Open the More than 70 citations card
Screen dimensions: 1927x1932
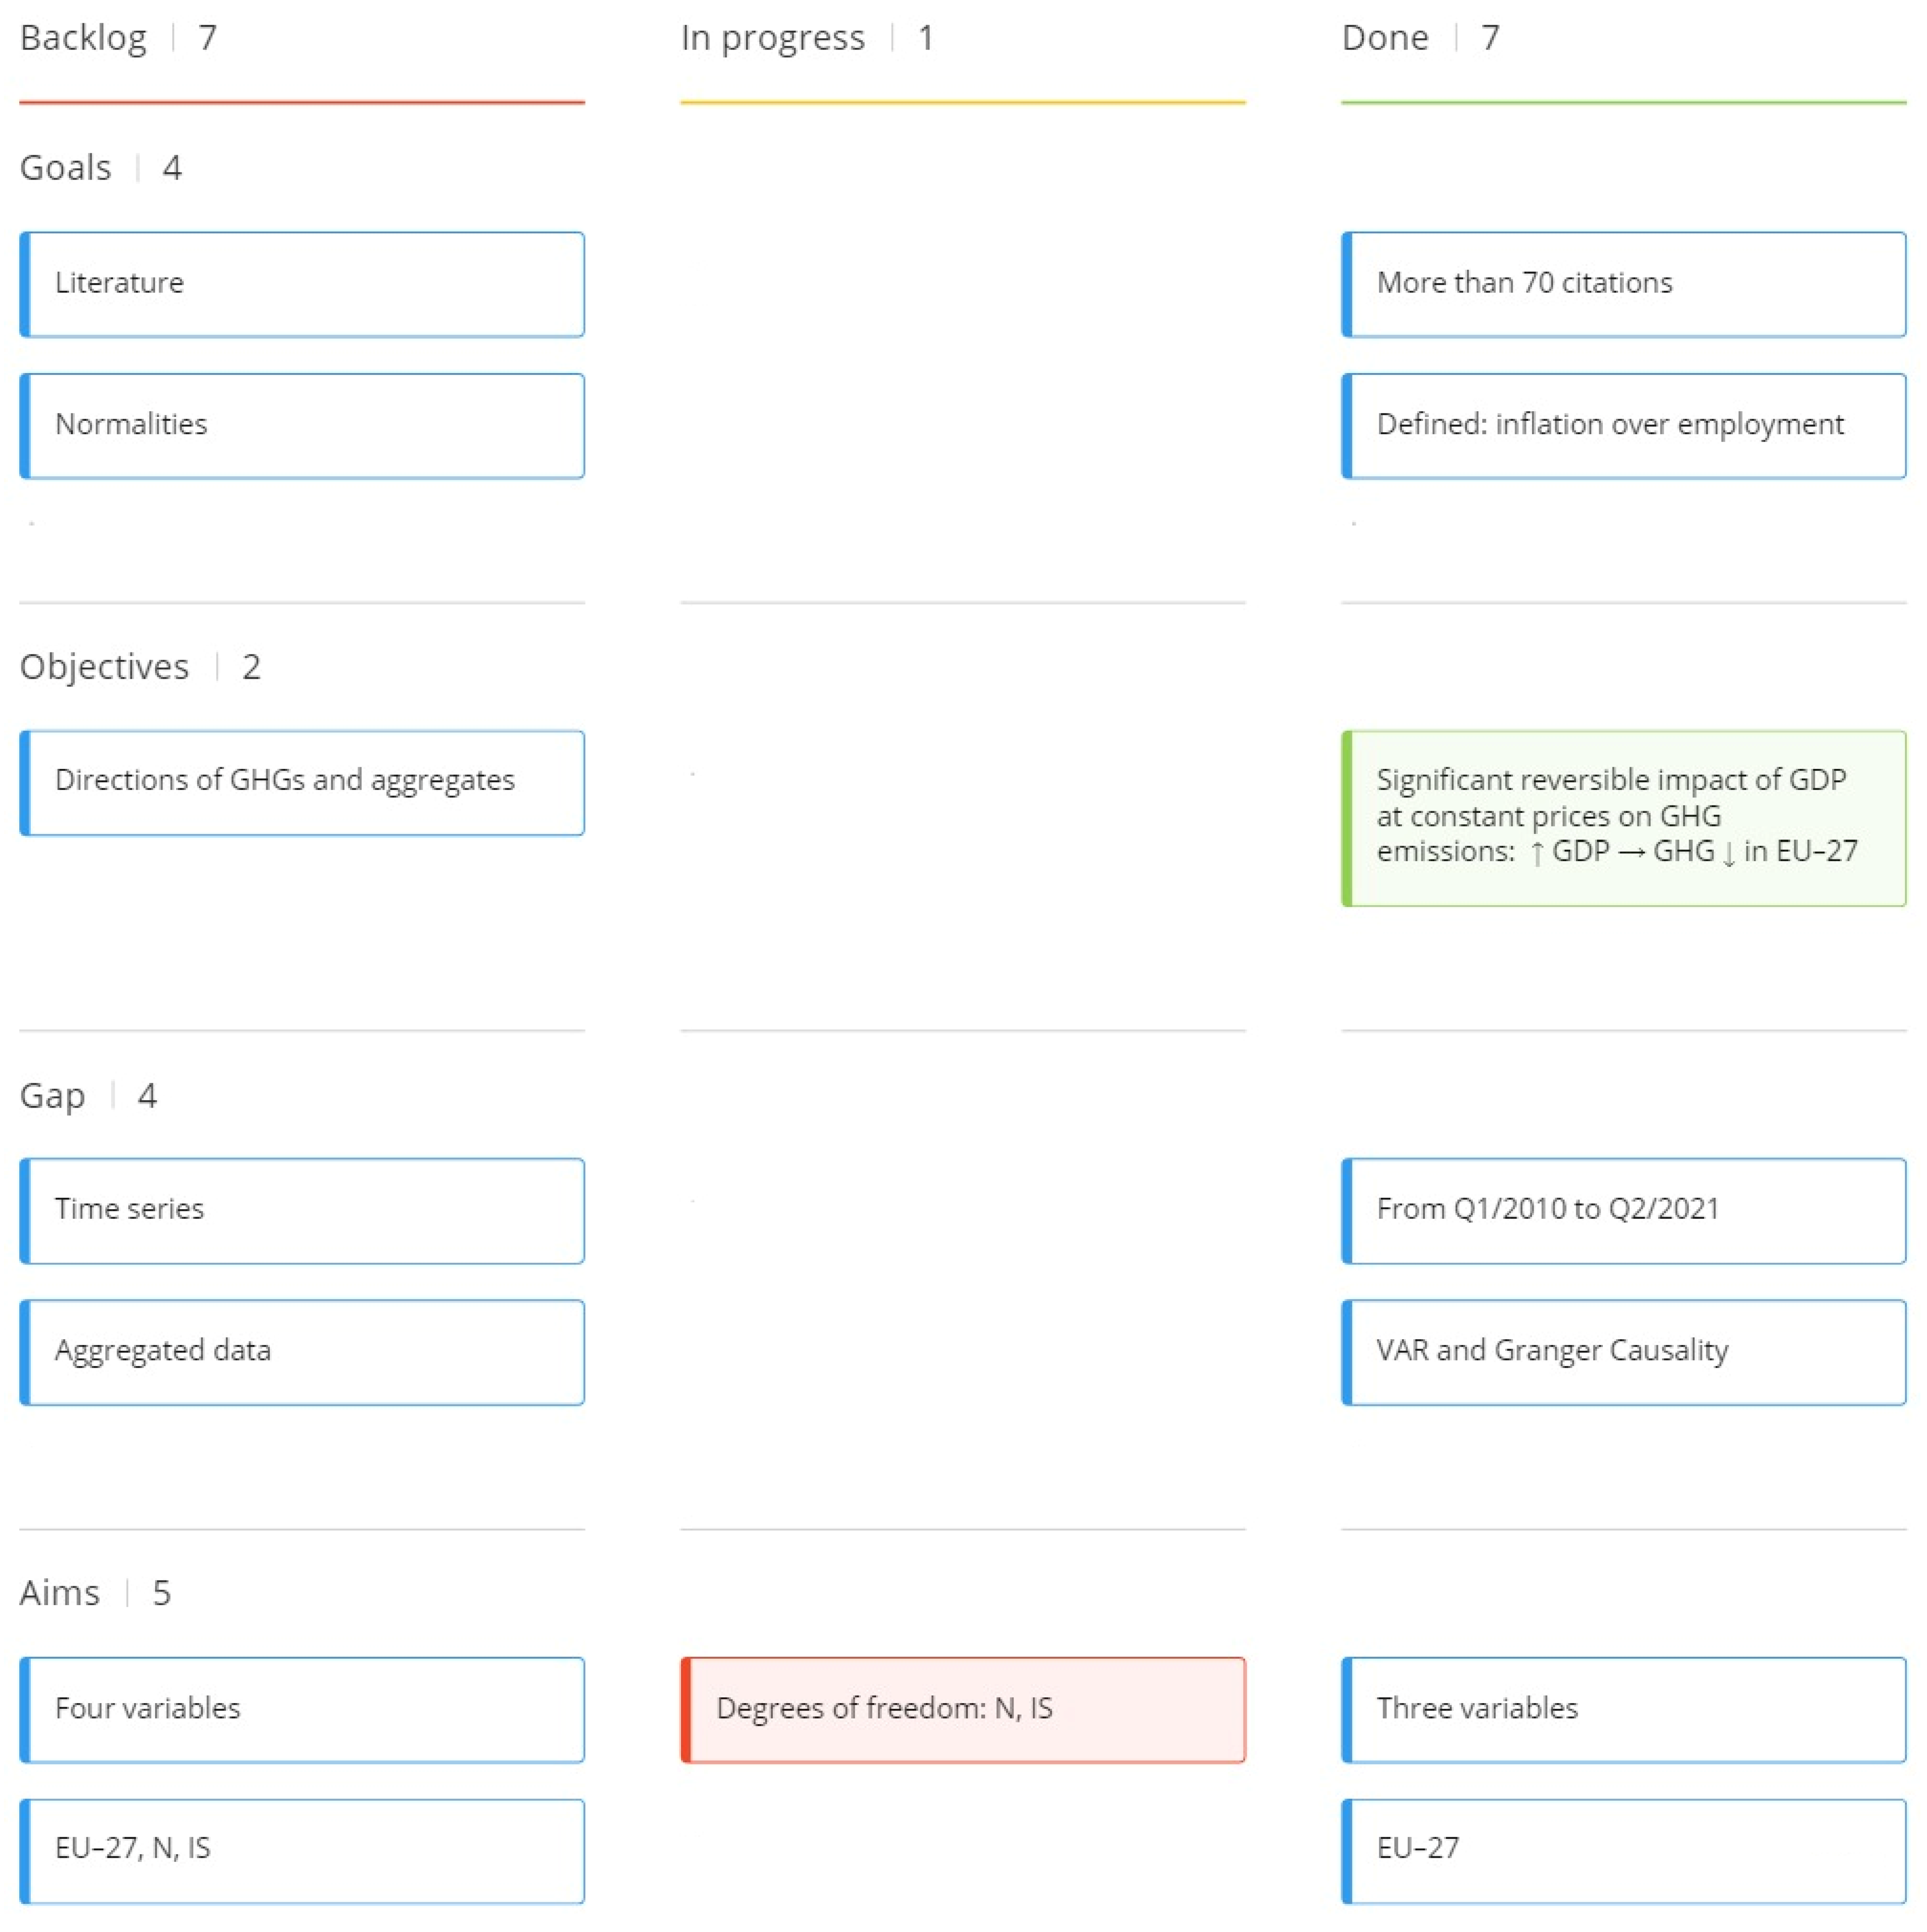(x=1622, y=284)
